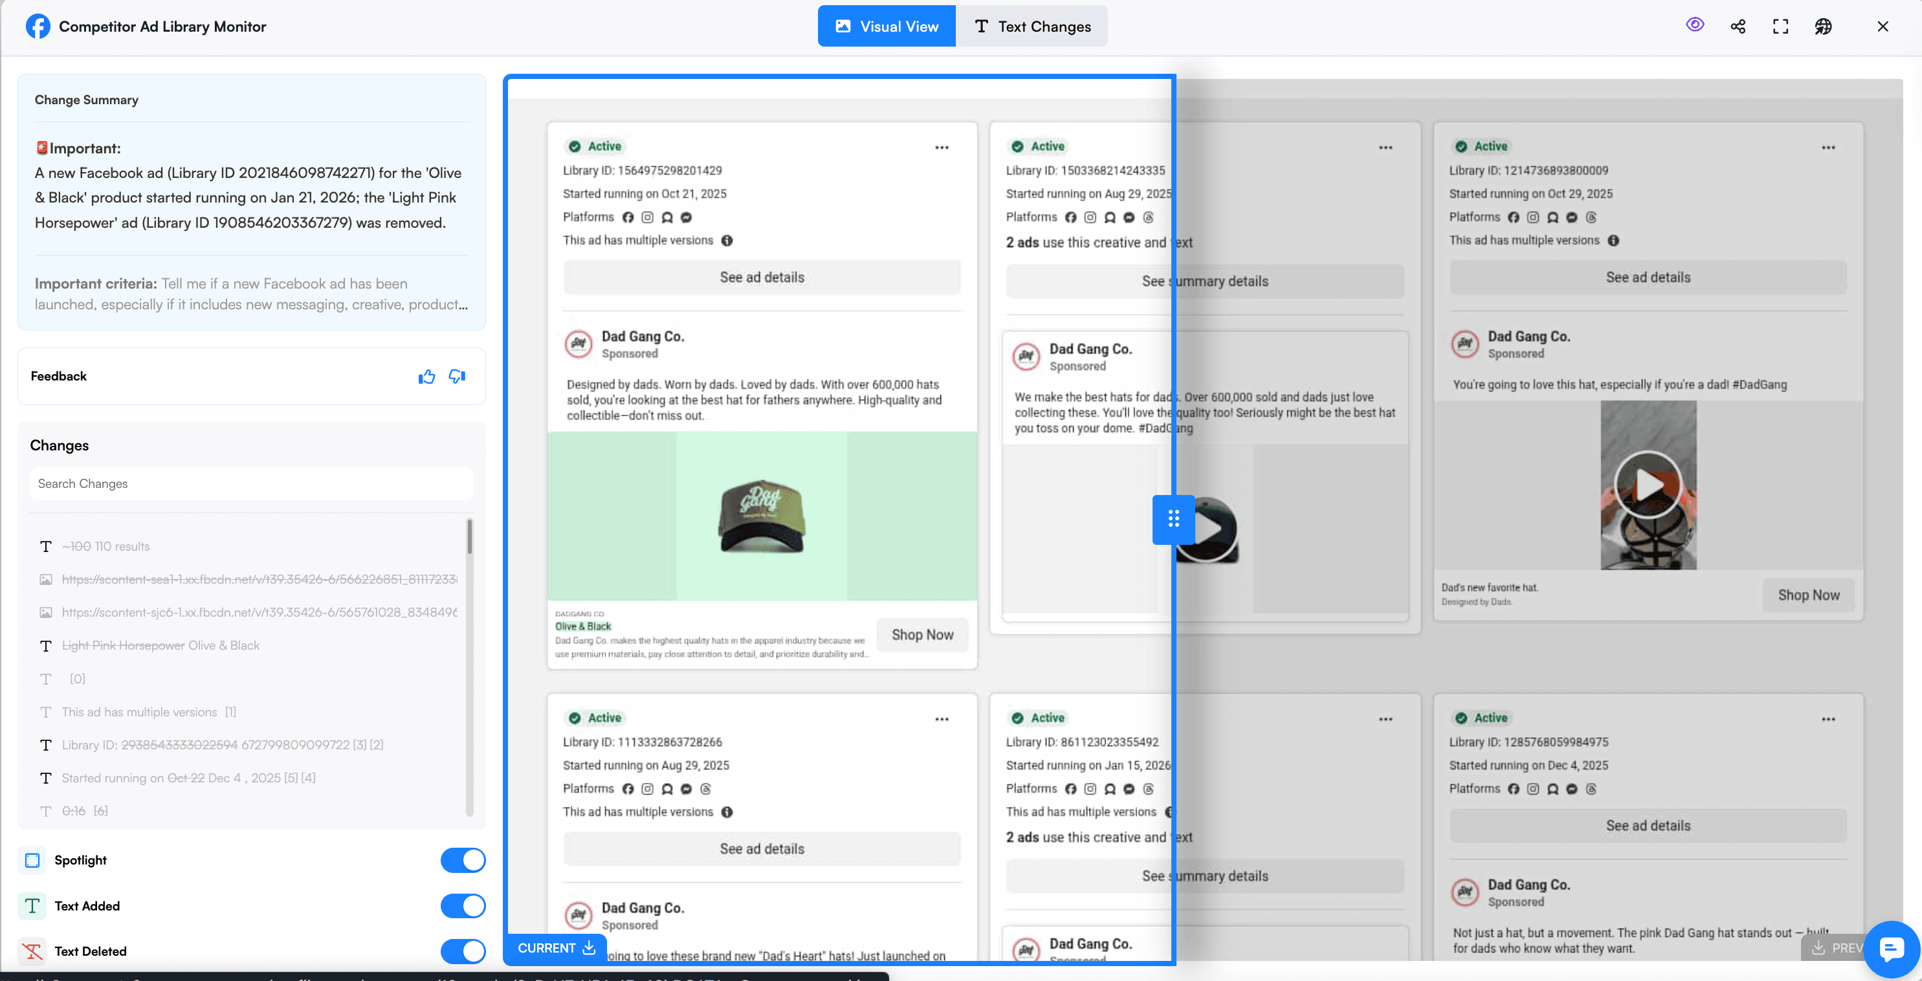Click the Shop Now button on the hat ad
The height and width of the screenshot is (981, 1922).
pos(922,634)
